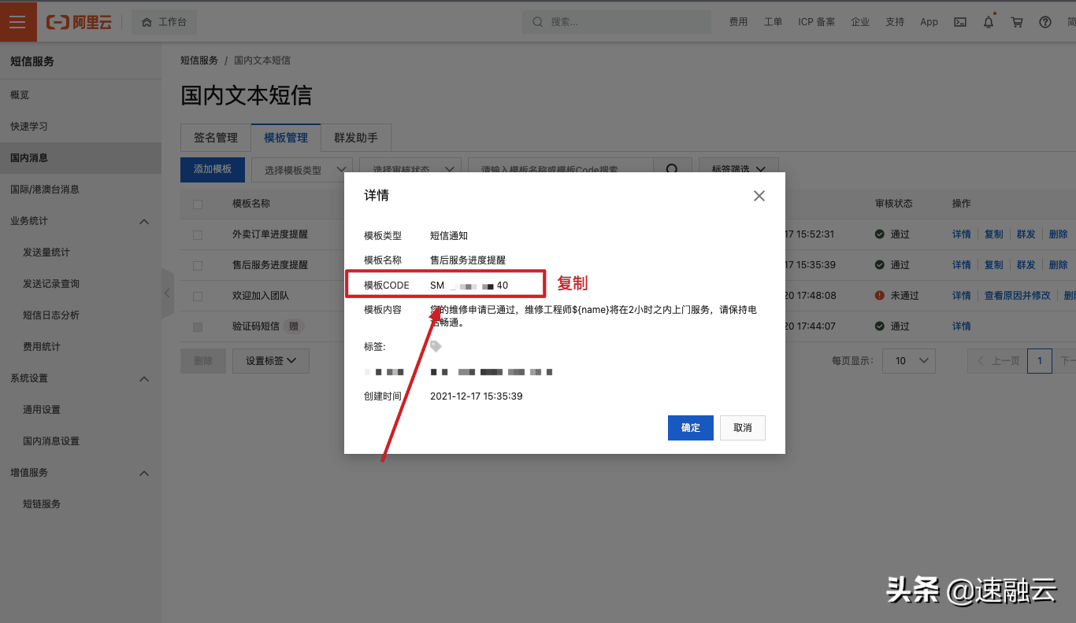Confirm the dialog with 确定

tap(691, 428)
